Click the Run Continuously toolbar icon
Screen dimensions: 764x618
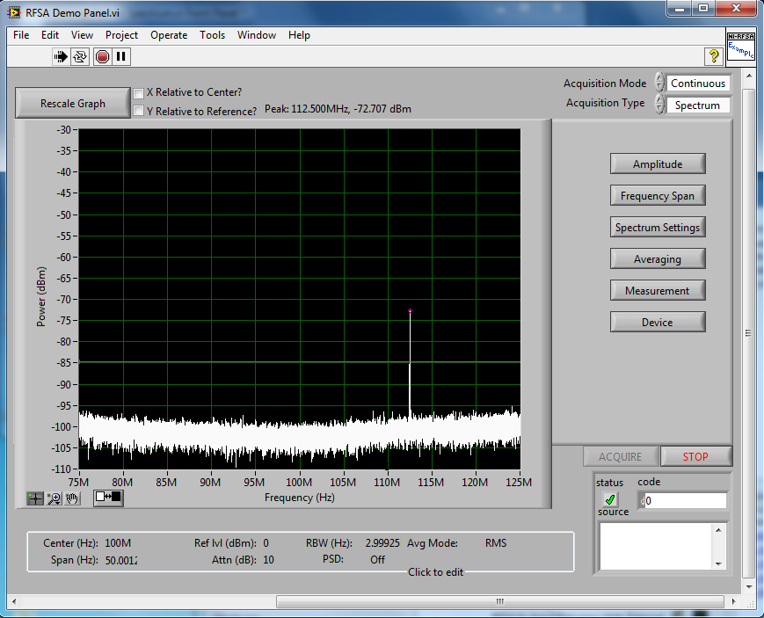[80, 56]
